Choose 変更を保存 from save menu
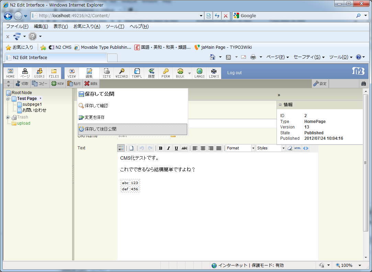The image size is (372, 272). click(x=133, y=117)
